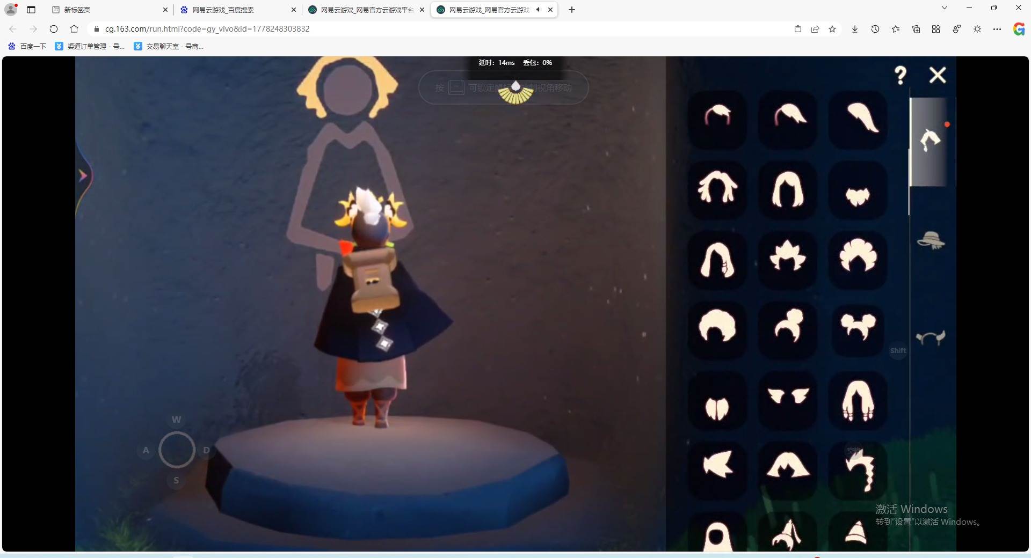Add this page to favorites with the star

(x=832, y=29)
